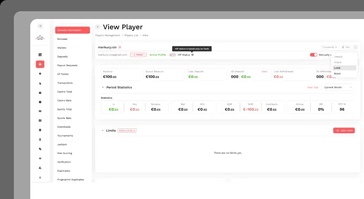Open the Risk Scoring section
This screenshot has height=199, width=364.
pyautogui.click(x=64, y=153)
